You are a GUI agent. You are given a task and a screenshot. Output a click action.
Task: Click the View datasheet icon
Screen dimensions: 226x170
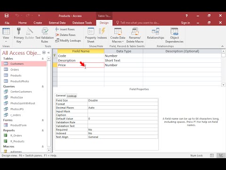[x=6, y=31]
